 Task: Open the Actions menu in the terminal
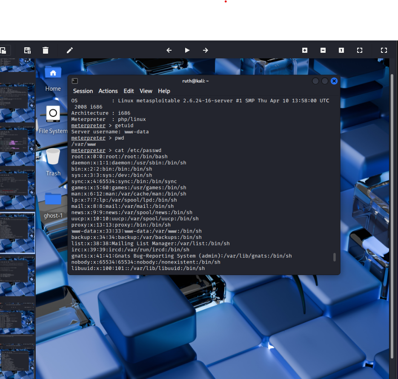108,91
